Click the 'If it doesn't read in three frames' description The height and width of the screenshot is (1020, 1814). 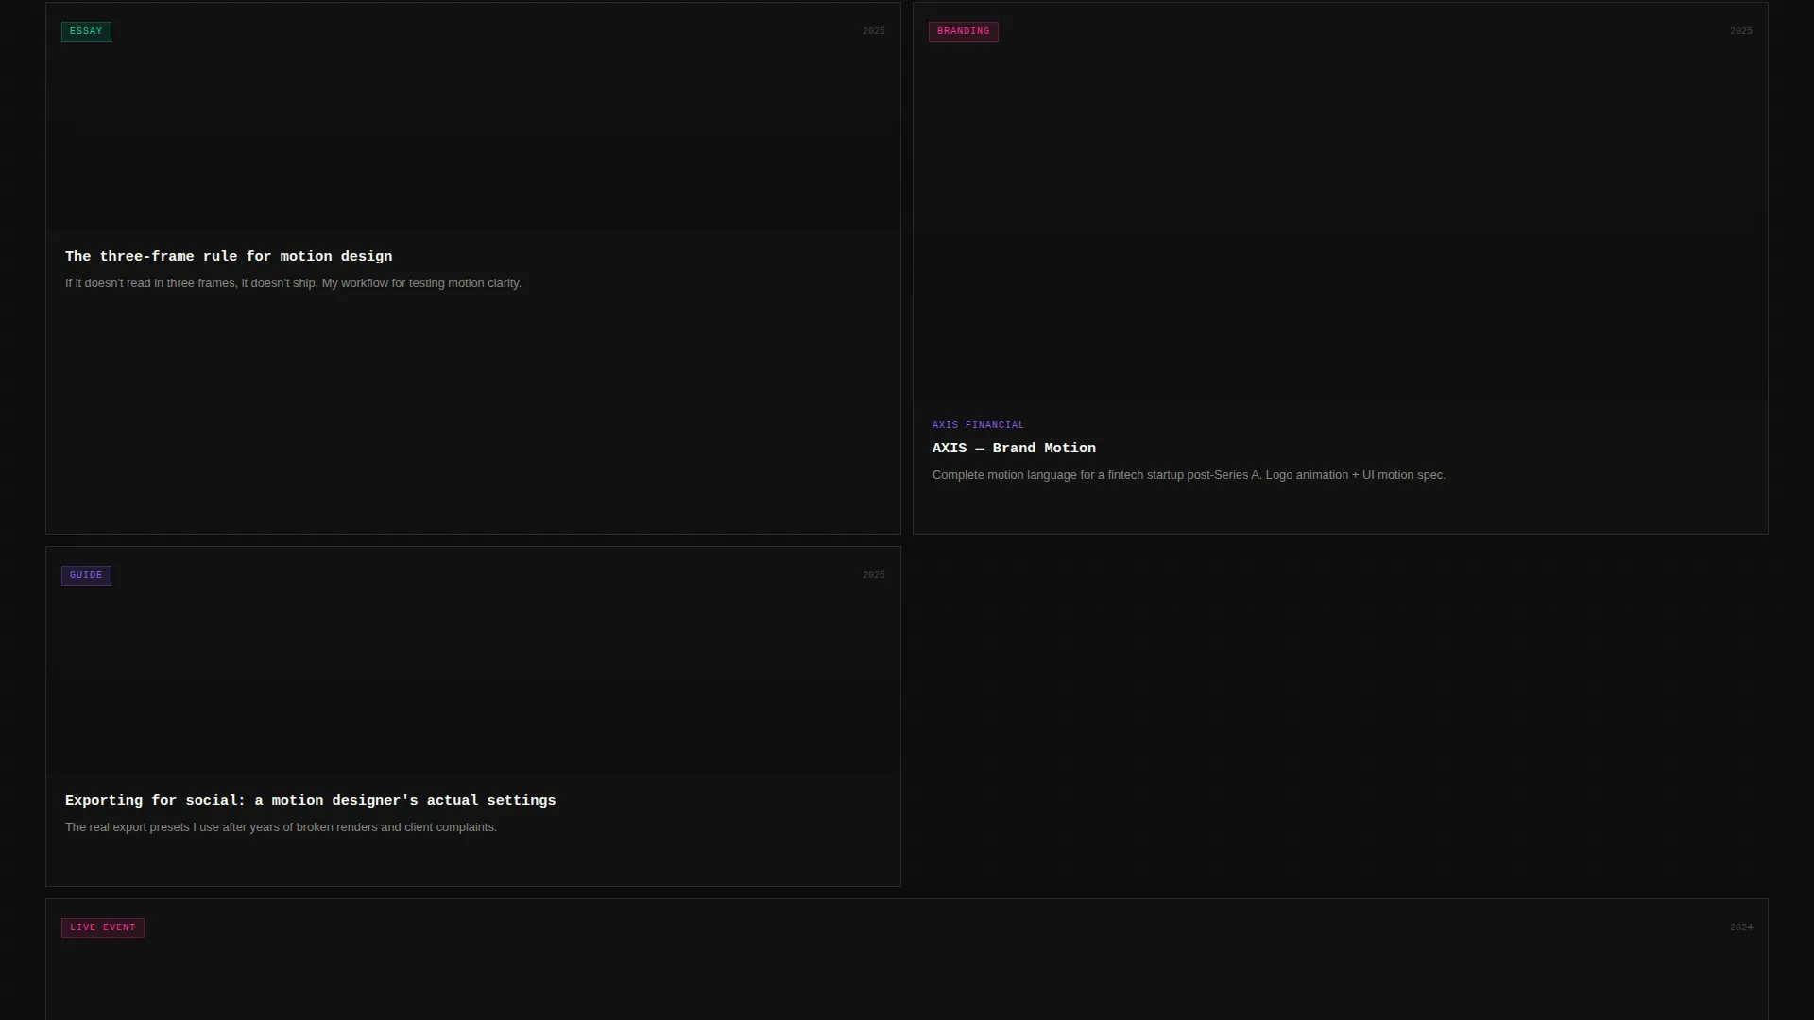click(x=293, y=283)
